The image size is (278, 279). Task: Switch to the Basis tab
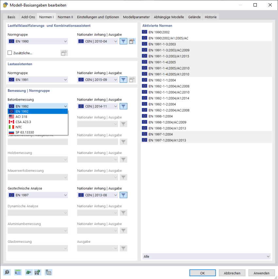click(11, 17)
